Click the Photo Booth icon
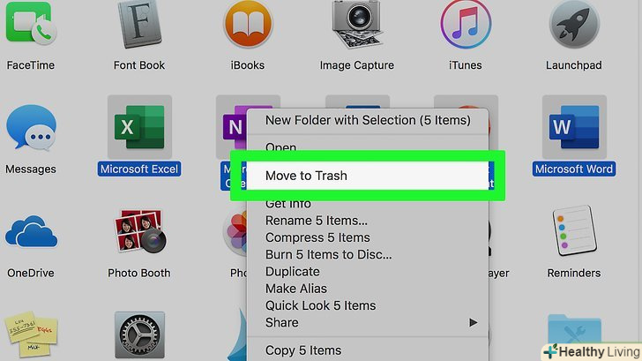The width and height of the screenshot is (642, 361). click(x=139, y=234)
